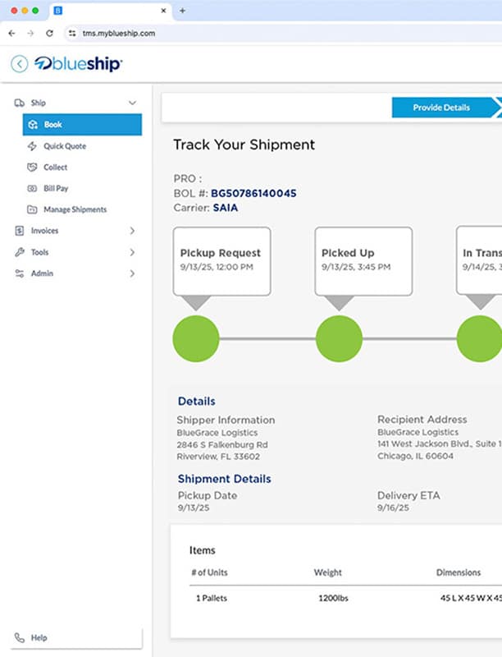Click the carrier name SAIA
The image size is (502, 657).
coord(226,208)
